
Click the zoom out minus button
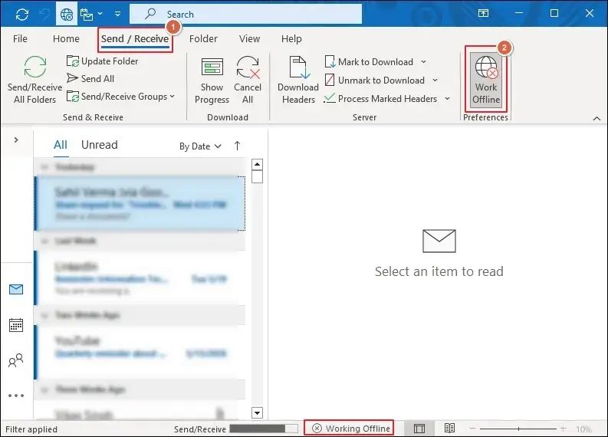[x=472, y=429]
